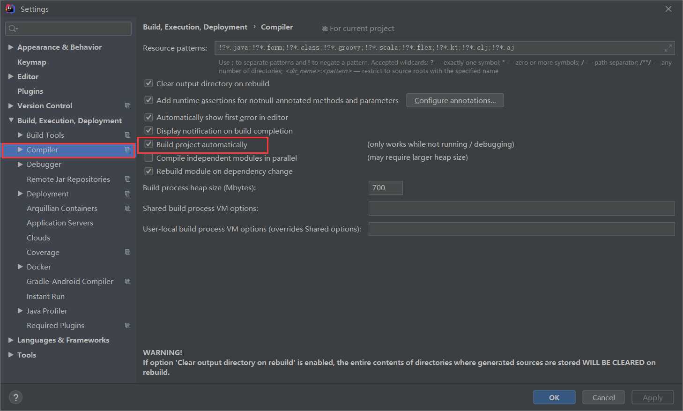Image resolution: width=683 pixels, height=411 pixels.
Task: Toggle 'Rebuild module on dependency change' checkbox
Action: tap(148, 171)
